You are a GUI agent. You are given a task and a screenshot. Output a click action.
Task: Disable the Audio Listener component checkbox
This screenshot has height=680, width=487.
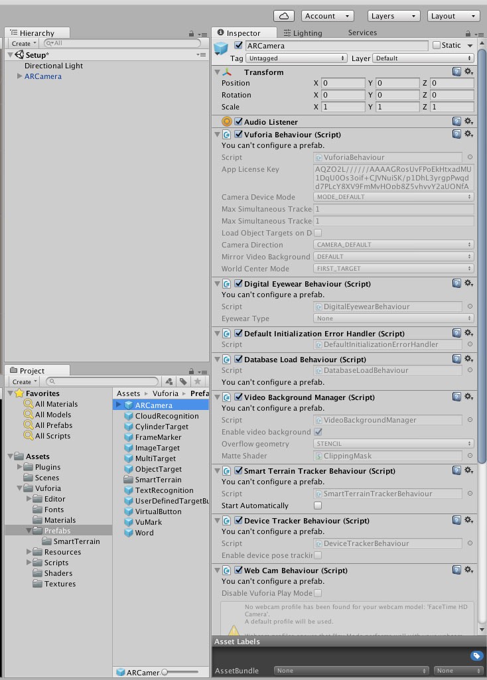238,121
